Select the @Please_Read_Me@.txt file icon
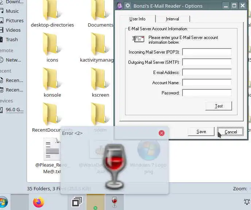251x210 pixels. (52, 149)
